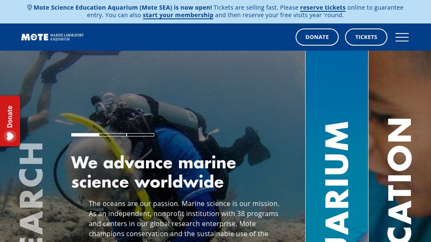Click the oceans are our passion paragraph
The width and height of the screenshot is (431, 242).
pyautogui.click(x=184, y=221)
